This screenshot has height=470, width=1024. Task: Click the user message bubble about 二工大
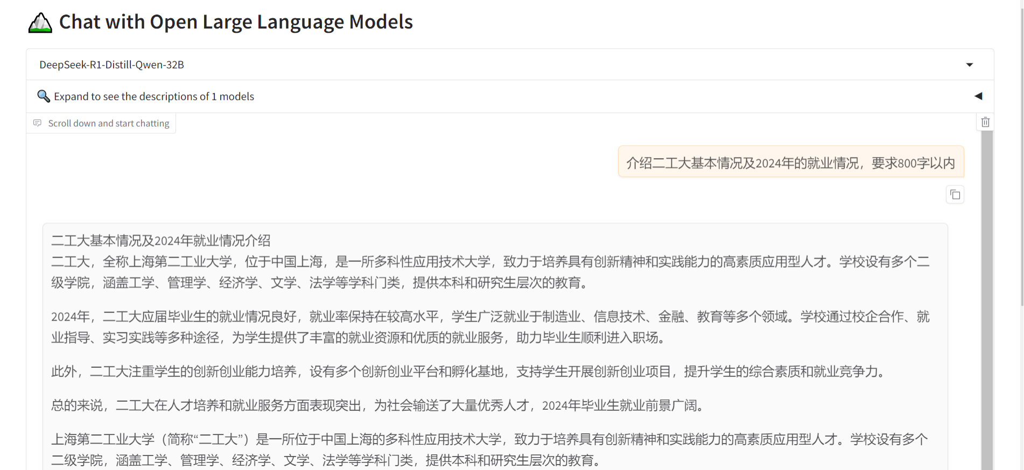790,162
